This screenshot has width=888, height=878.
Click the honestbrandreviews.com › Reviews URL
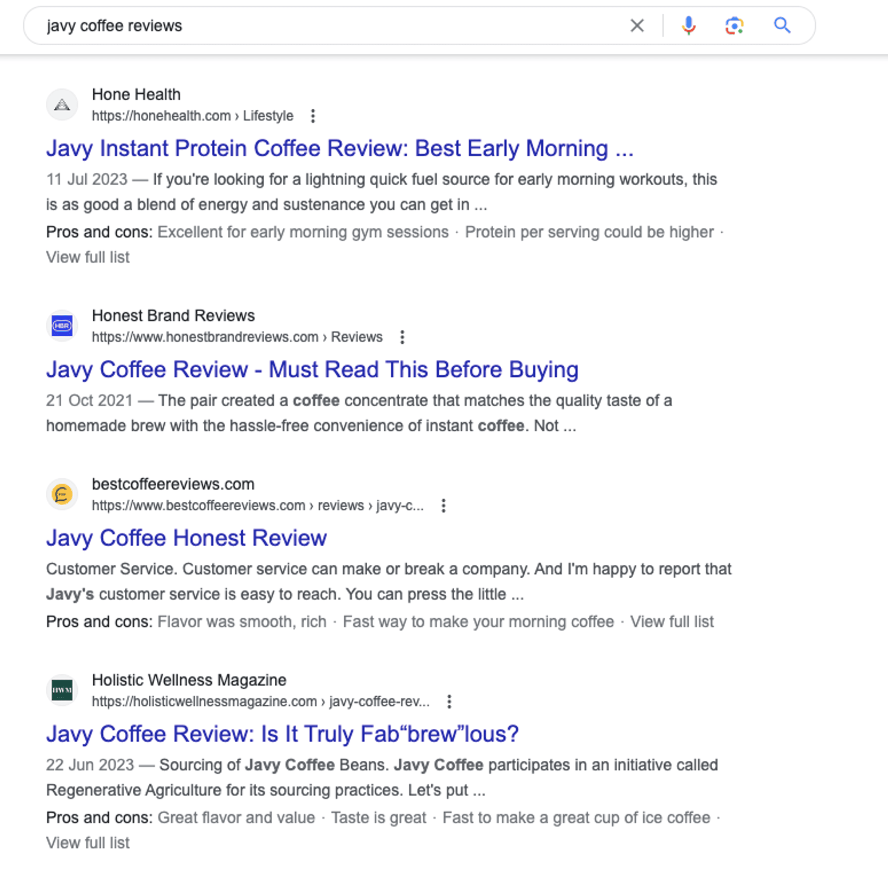coord(237,337)
